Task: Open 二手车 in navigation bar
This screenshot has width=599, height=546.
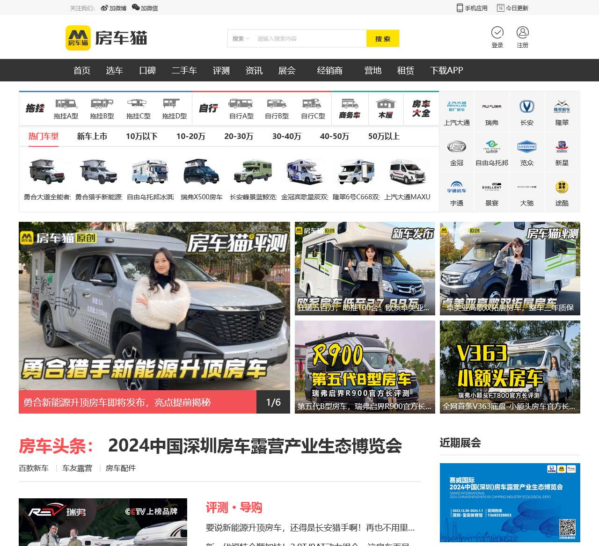Action: click(184, 70)
